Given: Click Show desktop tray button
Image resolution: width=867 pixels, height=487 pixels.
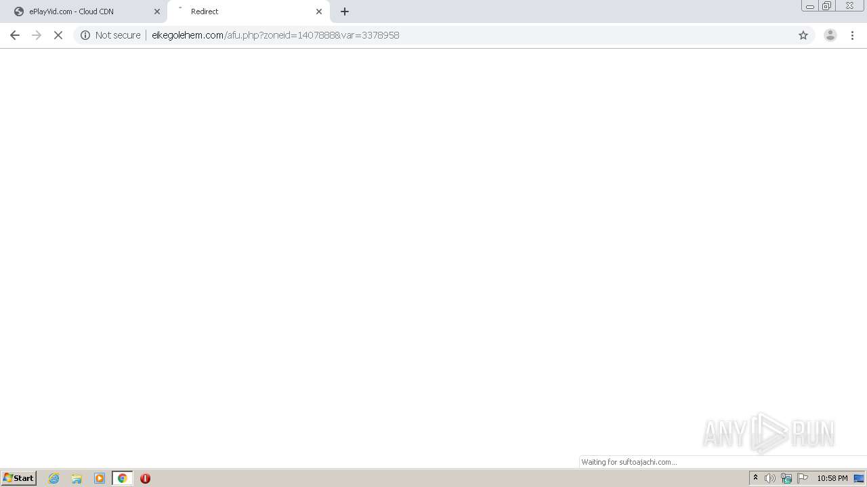Looking at the screenshot, I should click(860, 478).
